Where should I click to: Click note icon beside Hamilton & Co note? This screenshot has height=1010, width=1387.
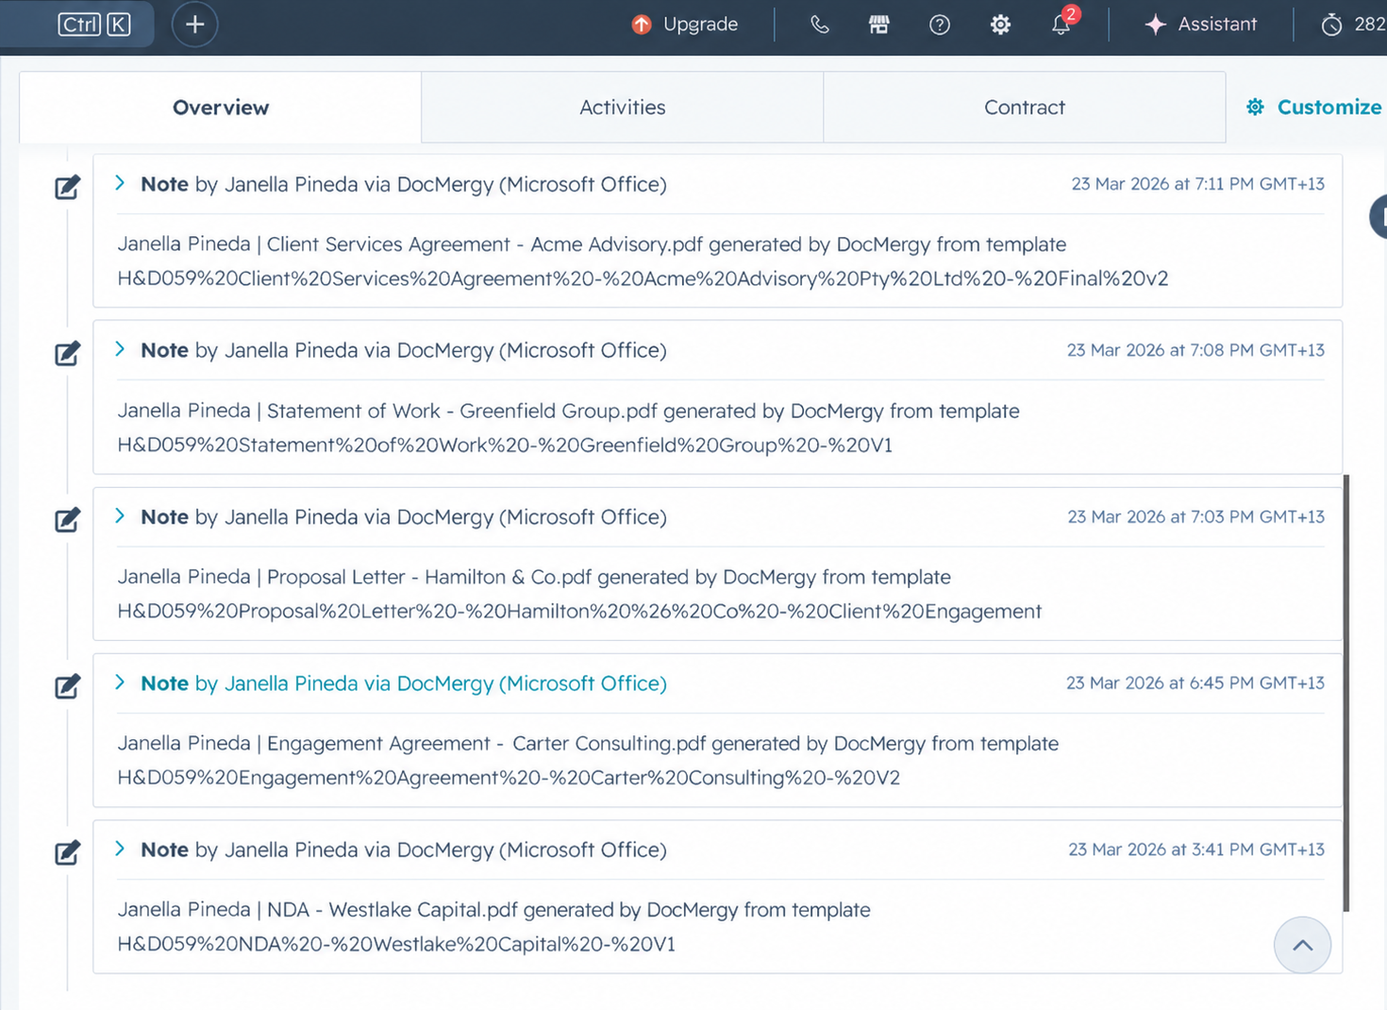point(67,519)
